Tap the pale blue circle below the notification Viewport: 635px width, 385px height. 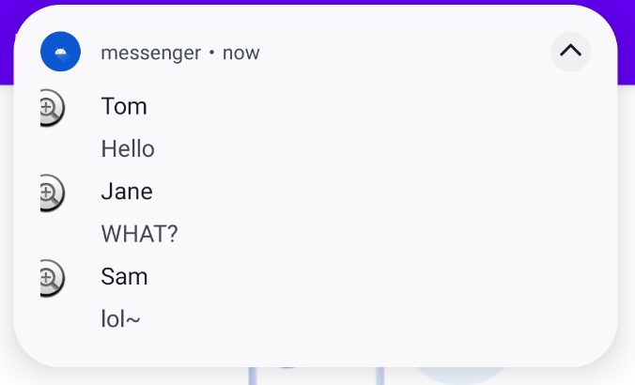tap(461, 376)
